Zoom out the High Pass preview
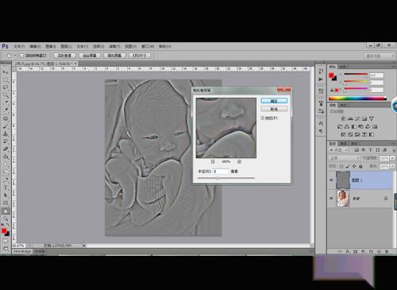The width and height of the screenshot is (397, 290). [x=213, y=161]
